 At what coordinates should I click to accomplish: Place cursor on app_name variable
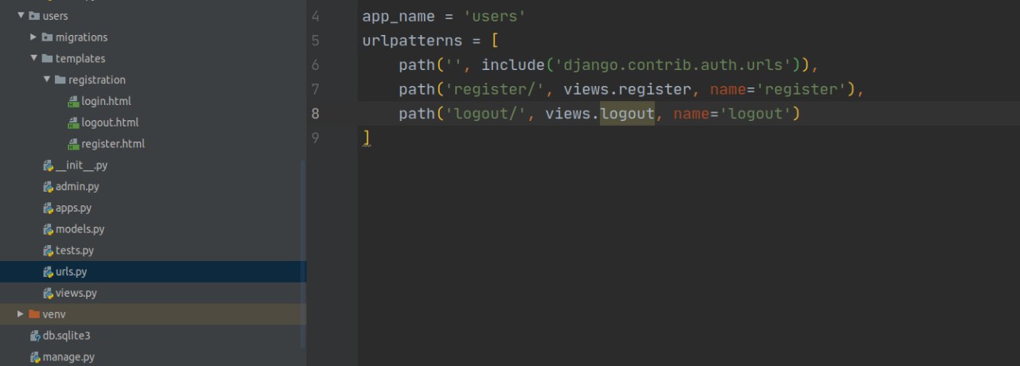coord(398,16)
